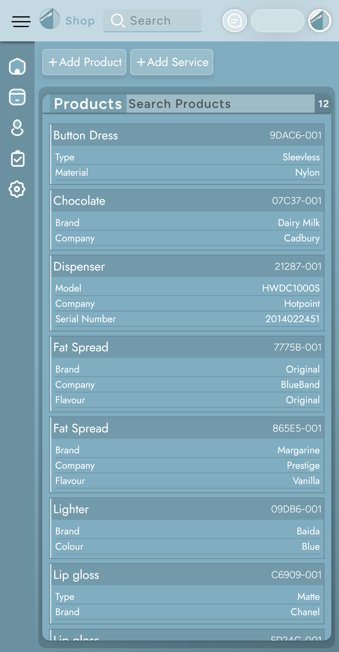The height and width of the screenshot is (652, 339).
Task: Open the hamburger menu
Action: [x=21, y=21]
